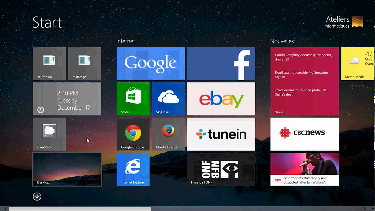Click the left scrollbar arrow
375x211 pixels.
[6, 209]
